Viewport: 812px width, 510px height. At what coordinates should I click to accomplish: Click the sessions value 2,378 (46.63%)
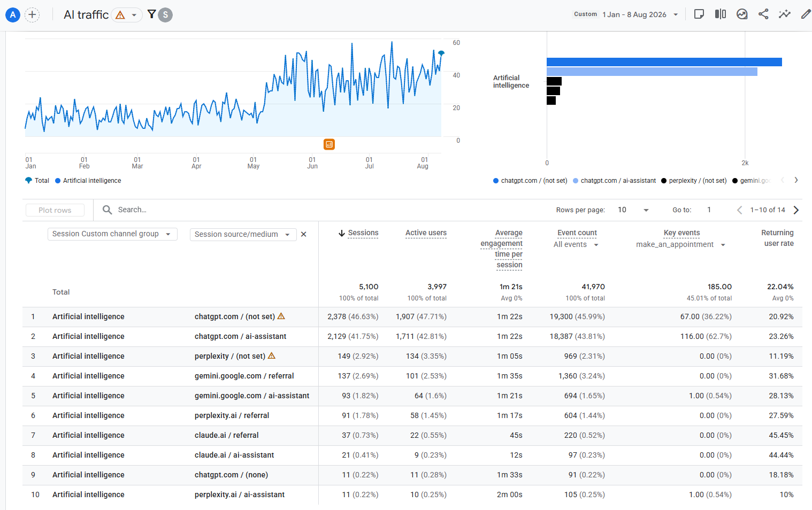353,317
